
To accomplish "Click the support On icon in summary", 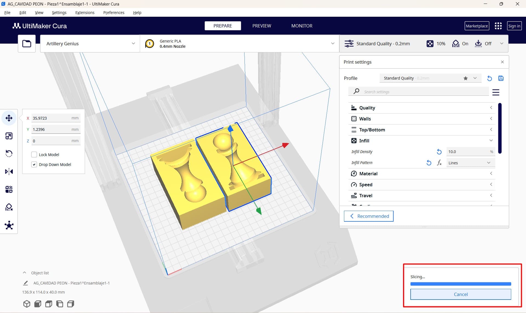I will tap(456, 44).
